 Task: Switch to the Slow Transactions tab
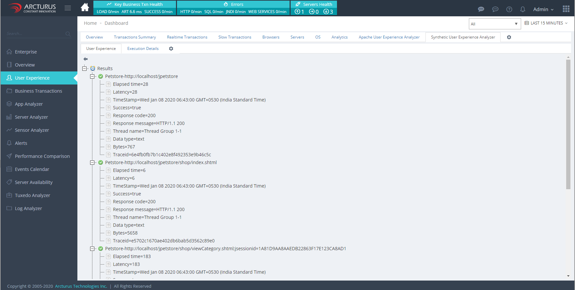[234, 37]
